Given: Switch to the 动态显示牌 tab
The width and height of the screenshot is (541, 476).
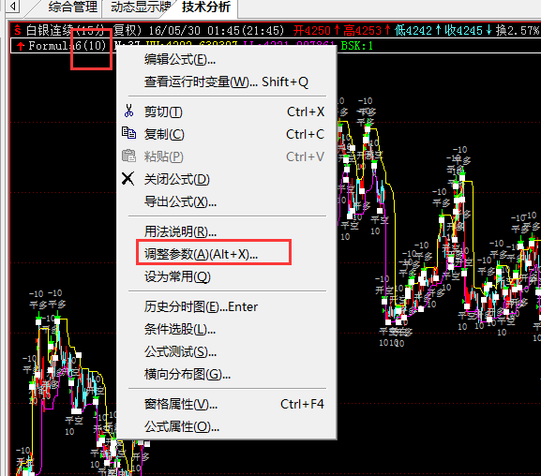Looking at the screenshot, I should click(x=141, y=7).
